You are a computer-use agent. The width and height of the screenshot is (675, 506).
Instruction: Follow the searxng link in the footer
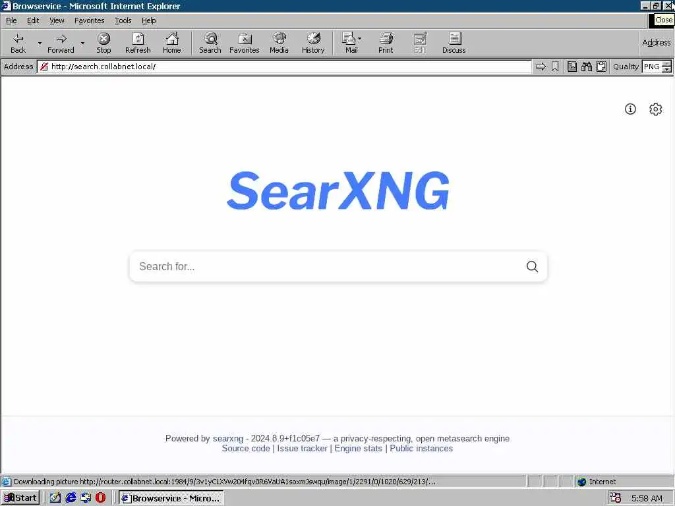tap(227, 438)
